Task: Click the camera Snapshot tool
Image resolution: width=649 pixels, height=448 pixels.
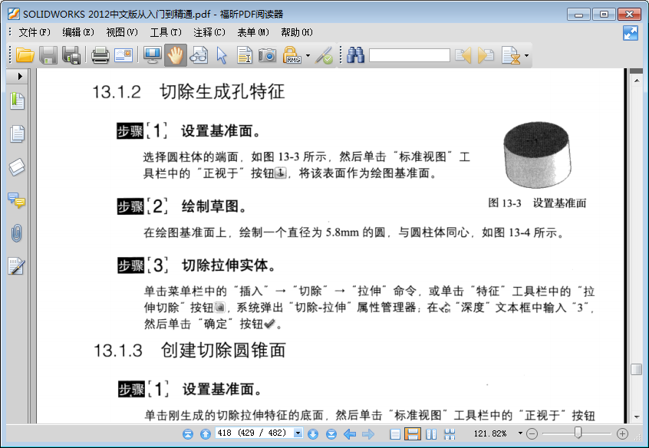Action: click(268, 55)
